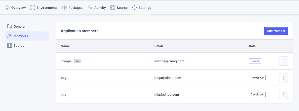This screenshot has width=299, height=111.
Task: Click the Email column header
Action: (x=159, y=46)
